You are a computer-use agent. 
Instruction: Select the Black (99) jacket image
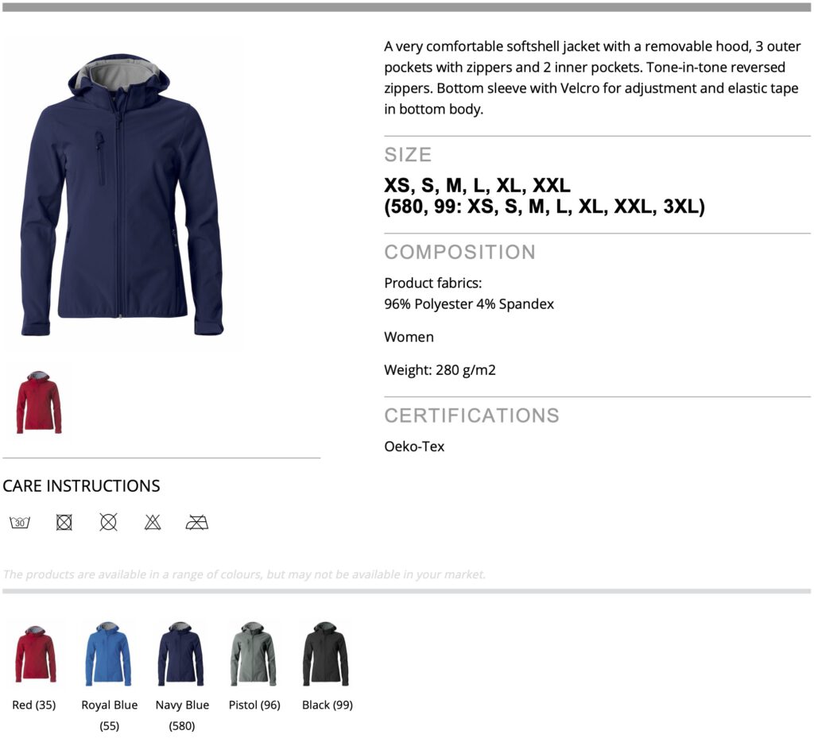click(326, 654)
